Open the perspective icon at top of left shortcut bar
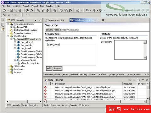This screenshot has height=113, width=151. [x=3, y=20]
